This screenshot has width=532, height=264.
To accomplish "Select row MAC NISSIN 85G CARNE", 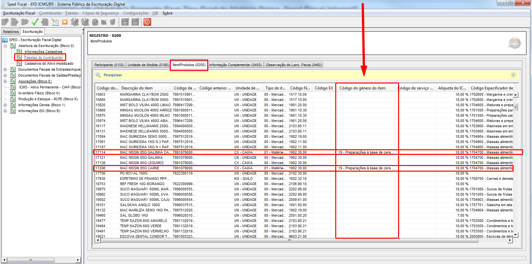I will [304, 168].
